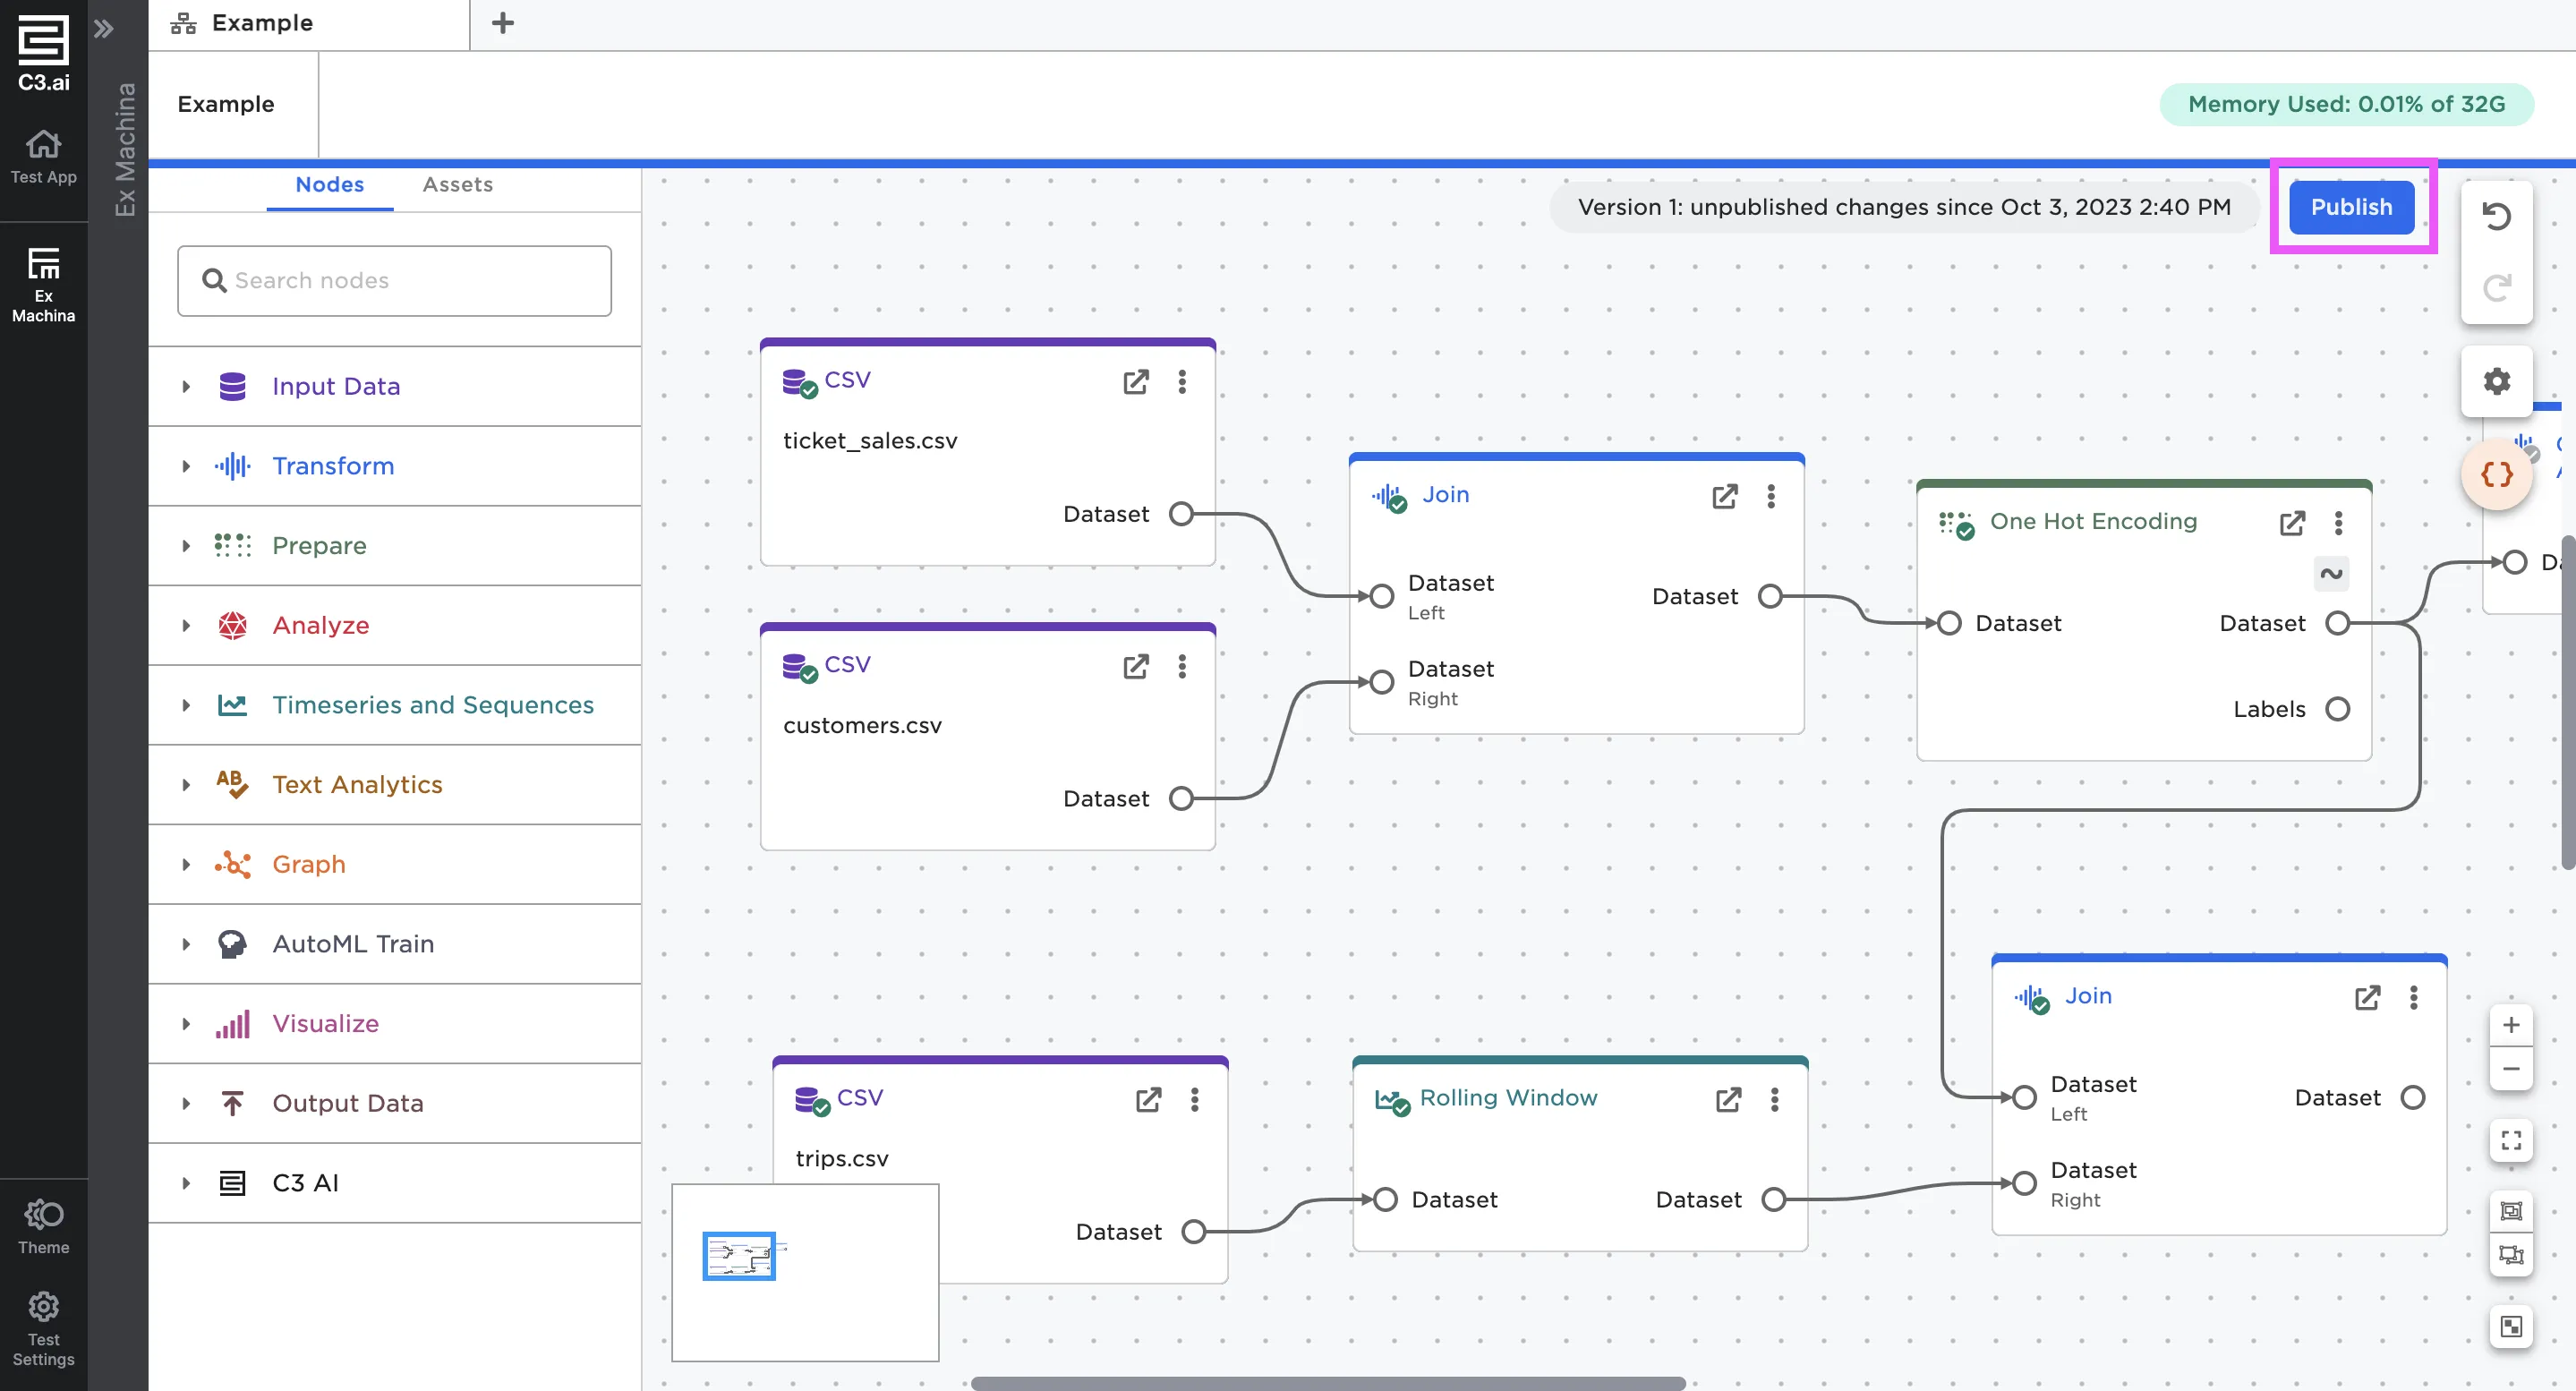2576x1391 pixels.
Task: Click the Publish button
Action: tap(2351, 207)
